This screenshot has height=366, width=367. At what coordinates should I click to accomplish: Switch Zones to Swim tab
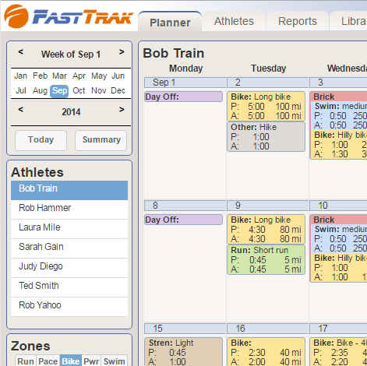tap(114, 361)
